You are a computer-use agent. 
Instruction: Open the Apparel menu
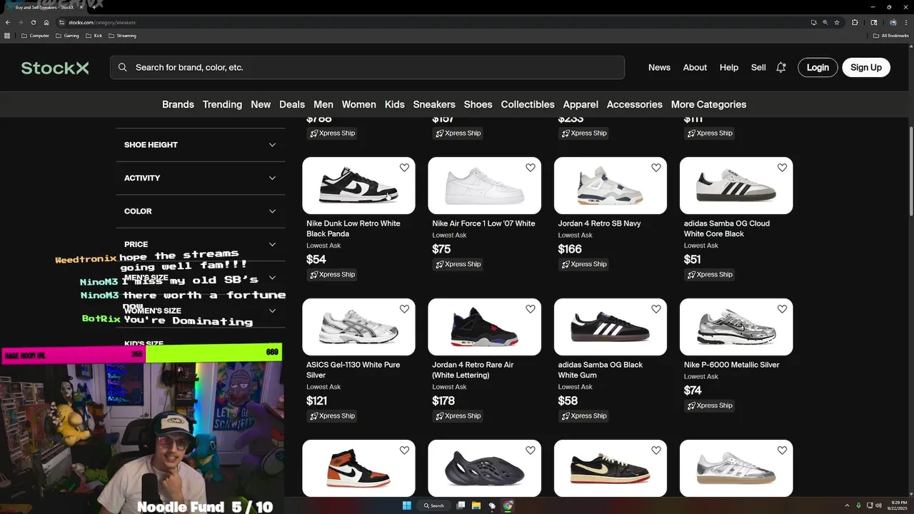point(581,104)
